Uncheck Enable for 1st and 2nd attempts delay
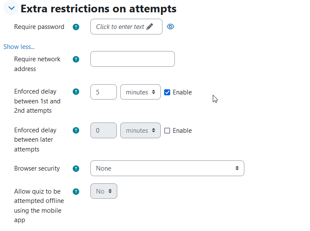 (167, 92)
